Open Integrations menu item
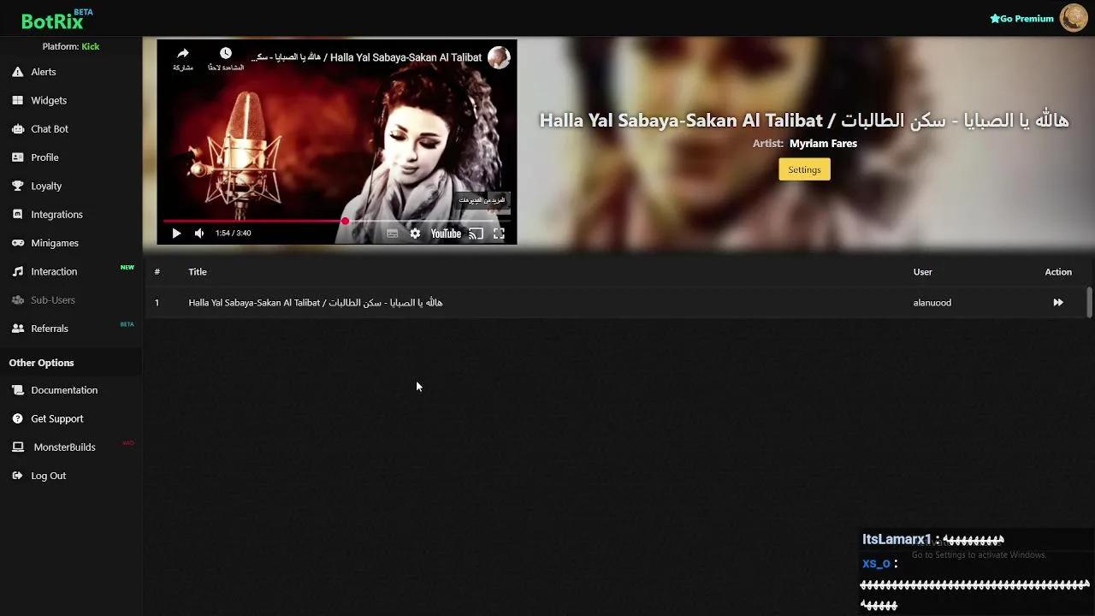 (x=57, y=215)
